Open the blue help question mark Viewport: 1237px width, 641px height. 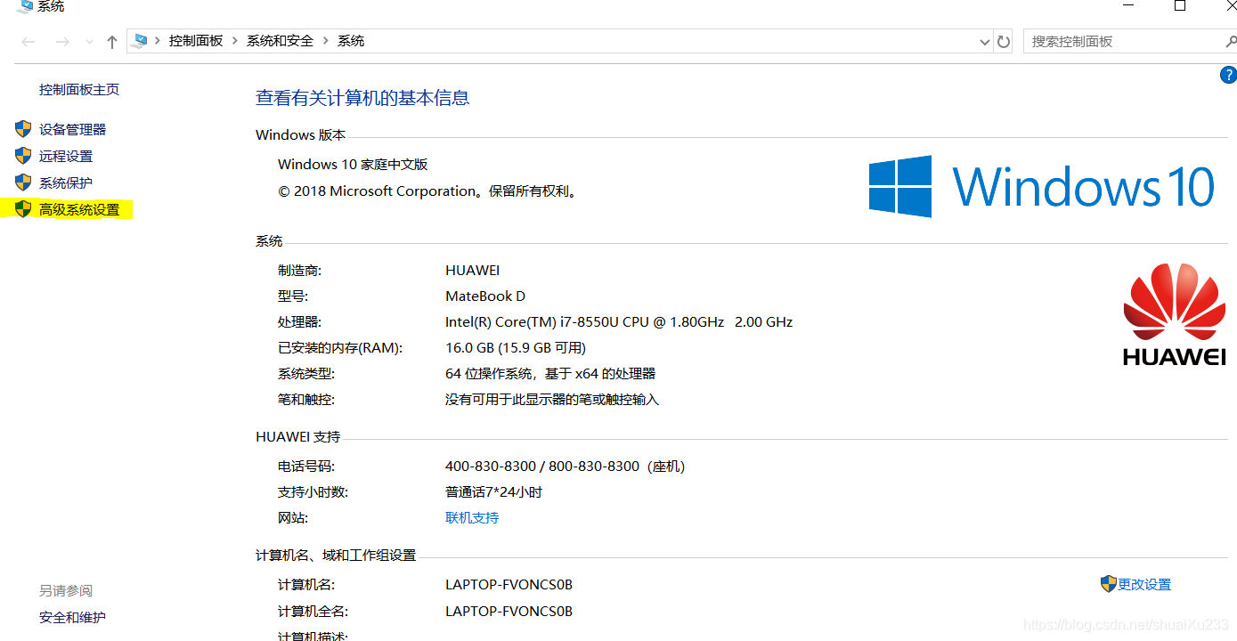(1228, 75)
